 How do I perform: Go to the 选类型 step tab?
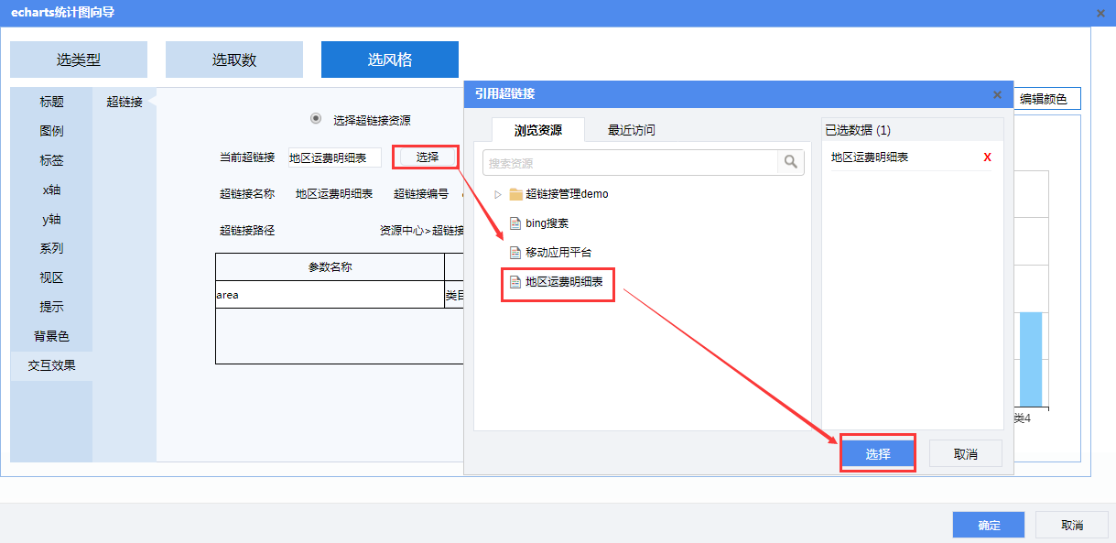pyautogui.click(x=78, y=60)
